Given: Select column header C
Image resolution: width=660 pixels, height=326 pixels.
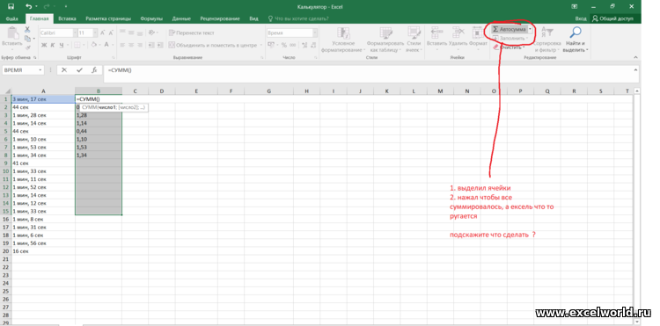Looking at the screenshot, I should coord(136,91).
